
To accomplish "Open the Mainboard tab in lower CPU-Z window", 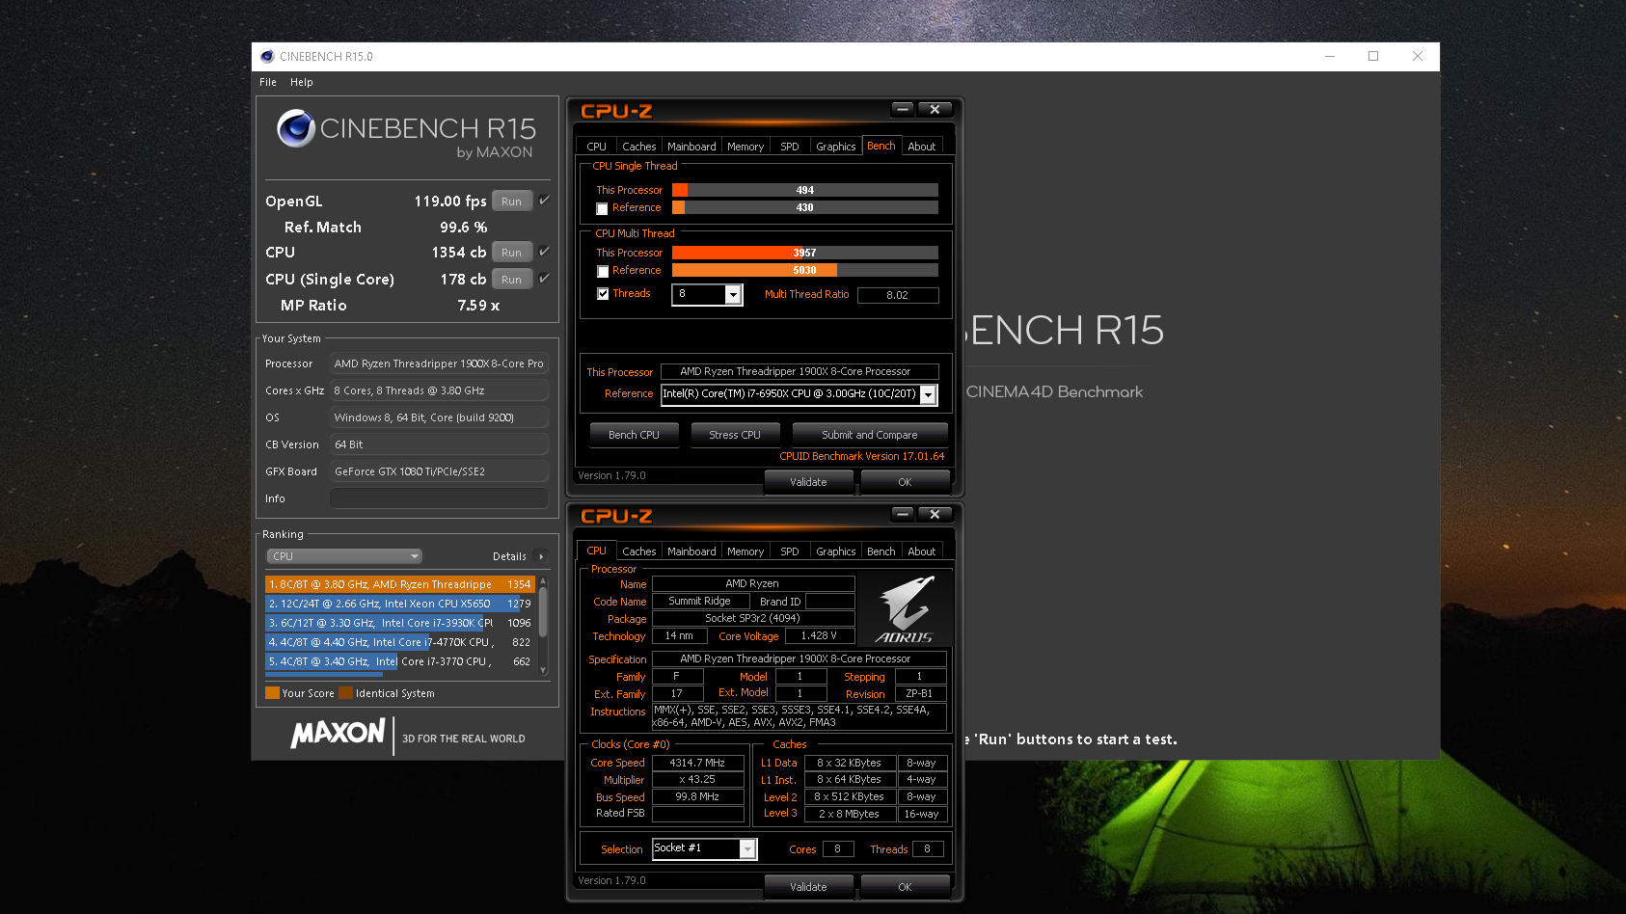I will [691, 551].
